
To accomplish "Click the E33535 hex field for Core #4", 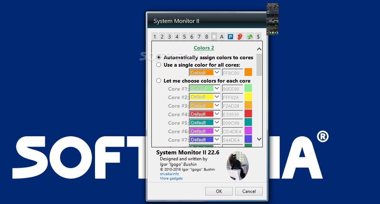I will 232,114.
